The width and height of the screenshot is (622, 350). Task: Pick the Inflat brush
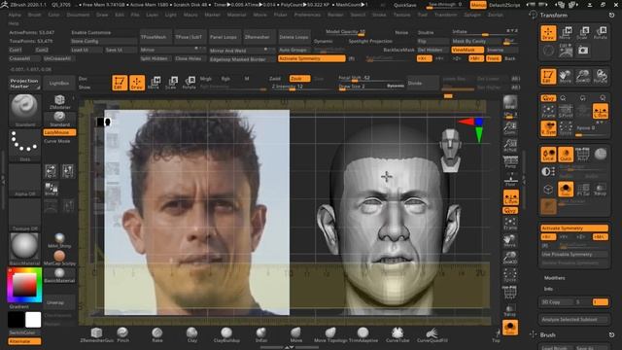pos(261,334)
